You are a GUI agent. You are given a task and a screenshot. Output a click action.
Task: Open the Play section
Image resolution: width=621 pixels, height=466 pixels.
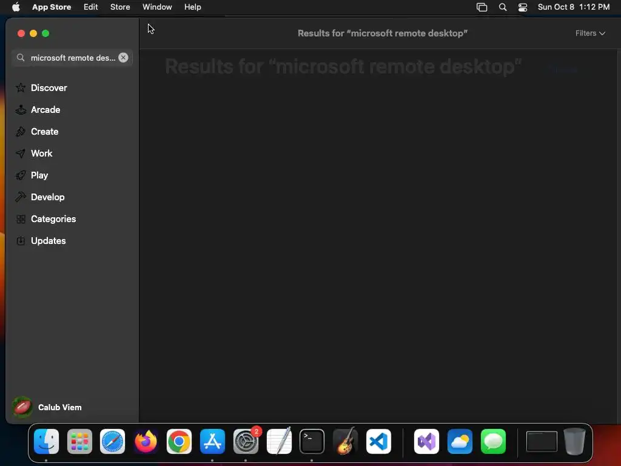[x=72, y=175]
